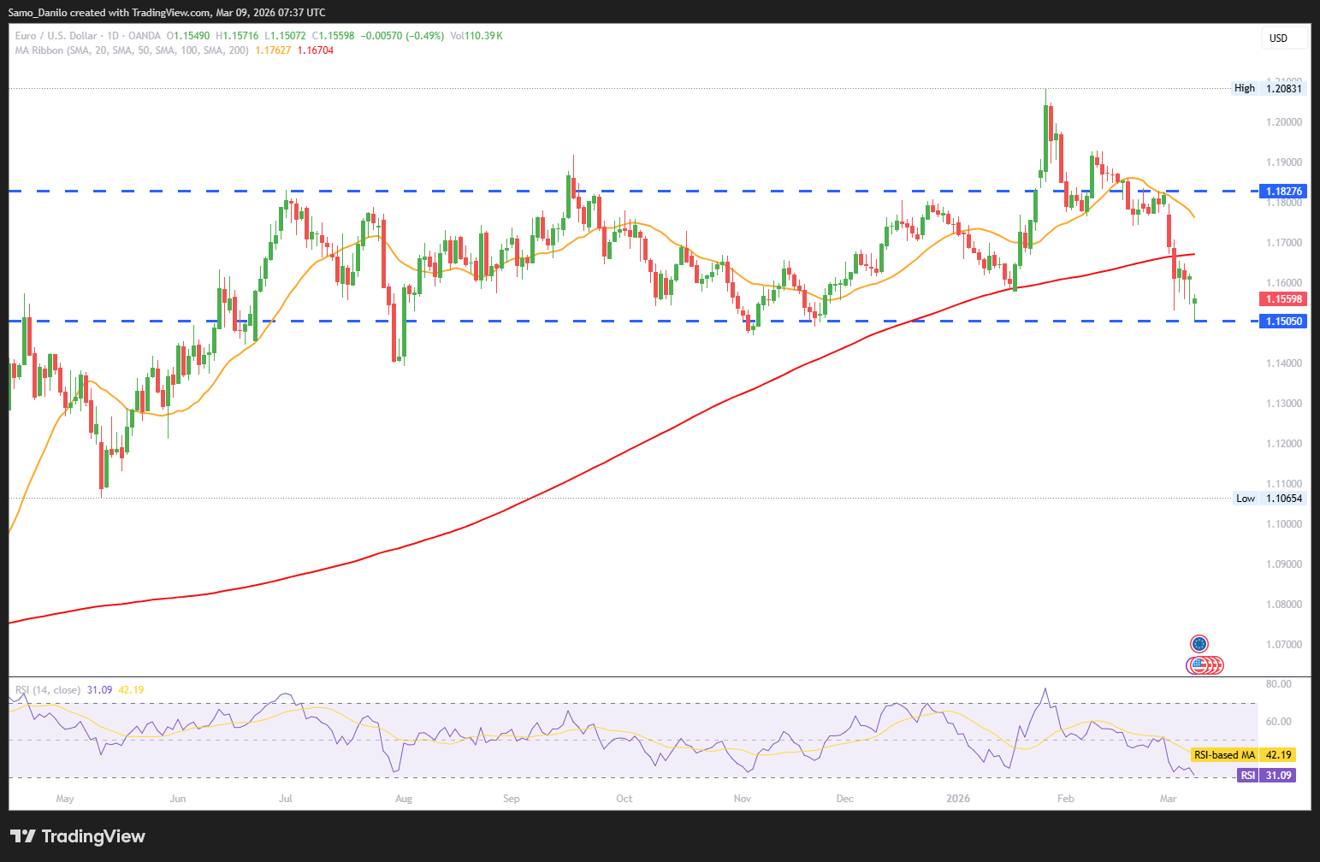The height and width of the screenshot is (862, 1320).
Task: Click the yellow RSI-based MA value label
Action: pos(1242,755)
